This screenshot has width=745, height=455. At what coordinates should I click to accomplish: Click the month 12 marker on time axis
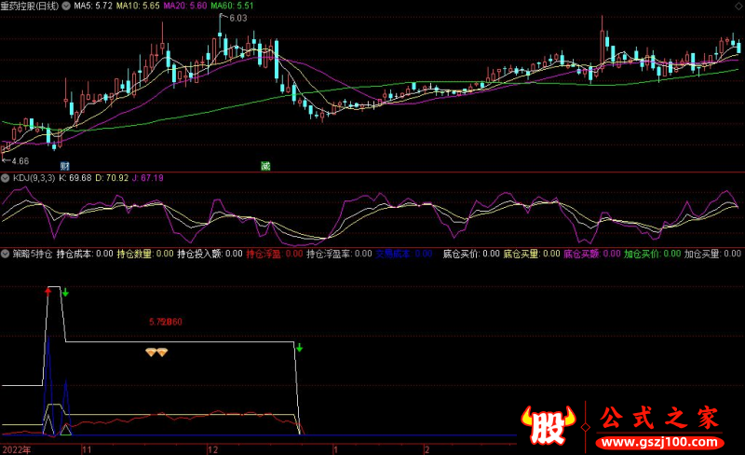(212, 448)
